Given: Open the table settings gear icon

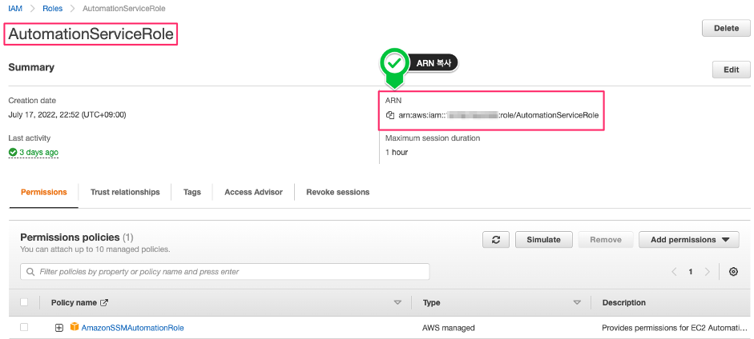Looking at the screenshot, I should pos(733,272).
